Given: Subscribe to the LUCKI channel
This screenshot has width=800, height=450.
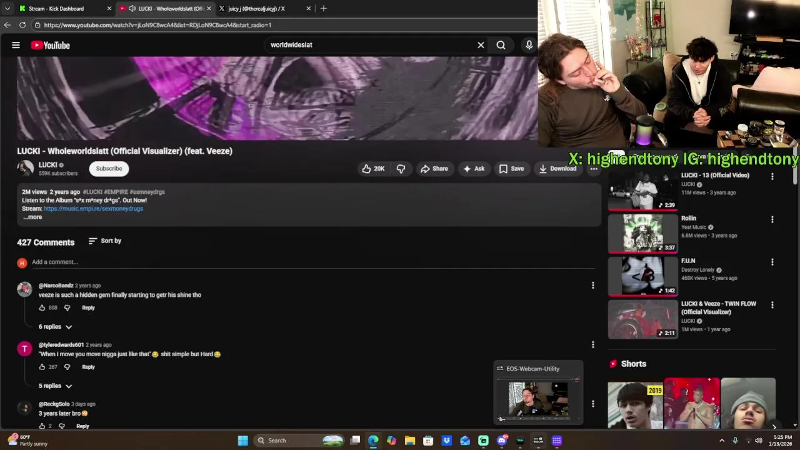Looking at the screenshot, I should click(109, 169).
